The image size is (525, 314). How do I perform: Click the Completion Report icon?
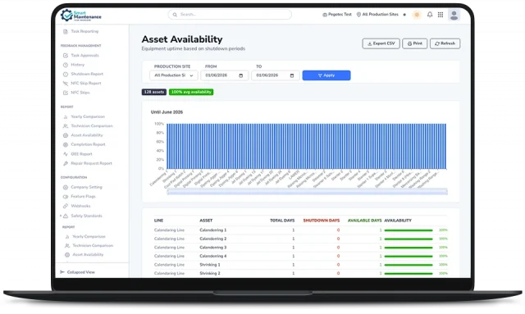[66, 144]
